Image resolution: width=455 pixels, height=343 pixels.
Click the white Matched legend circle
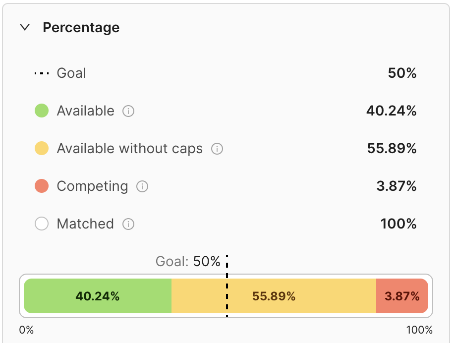[x=42, y=224]
